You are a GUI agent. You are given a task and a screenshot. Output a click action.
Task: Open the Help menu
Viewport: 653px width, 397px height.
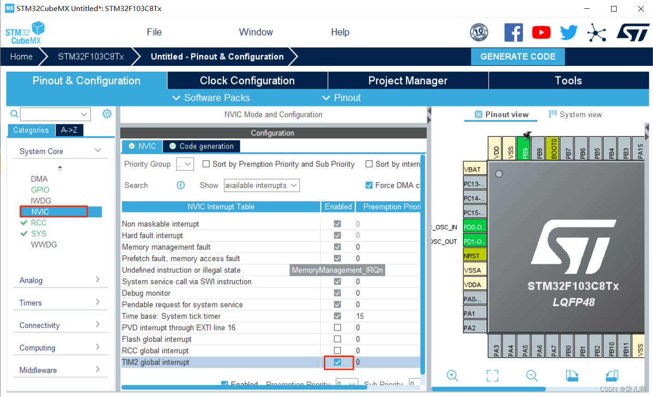[x=340, y=32]
